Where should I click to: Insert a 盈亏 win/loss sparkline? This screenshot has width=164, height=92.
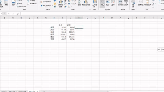(113, 3)
